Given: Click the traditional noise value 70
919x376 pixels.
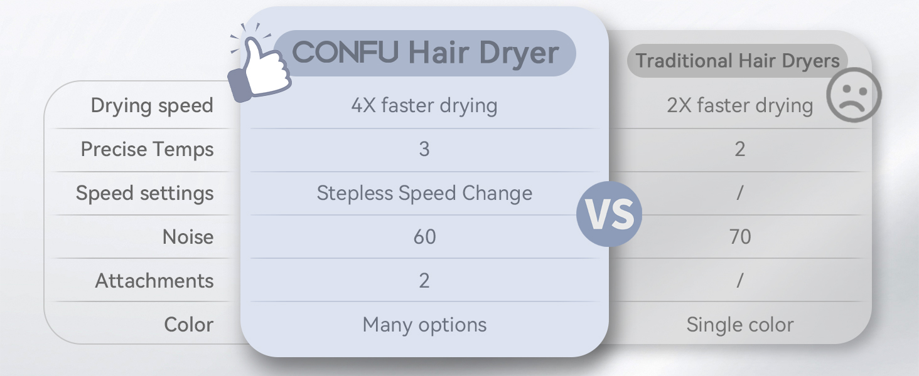Looking at the screenshot, I should 739,237.
